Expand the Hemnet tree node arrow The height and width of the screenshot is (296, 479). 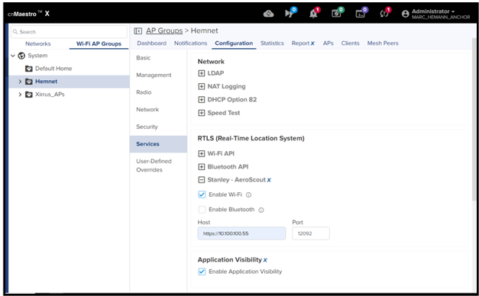click(20, 82)
